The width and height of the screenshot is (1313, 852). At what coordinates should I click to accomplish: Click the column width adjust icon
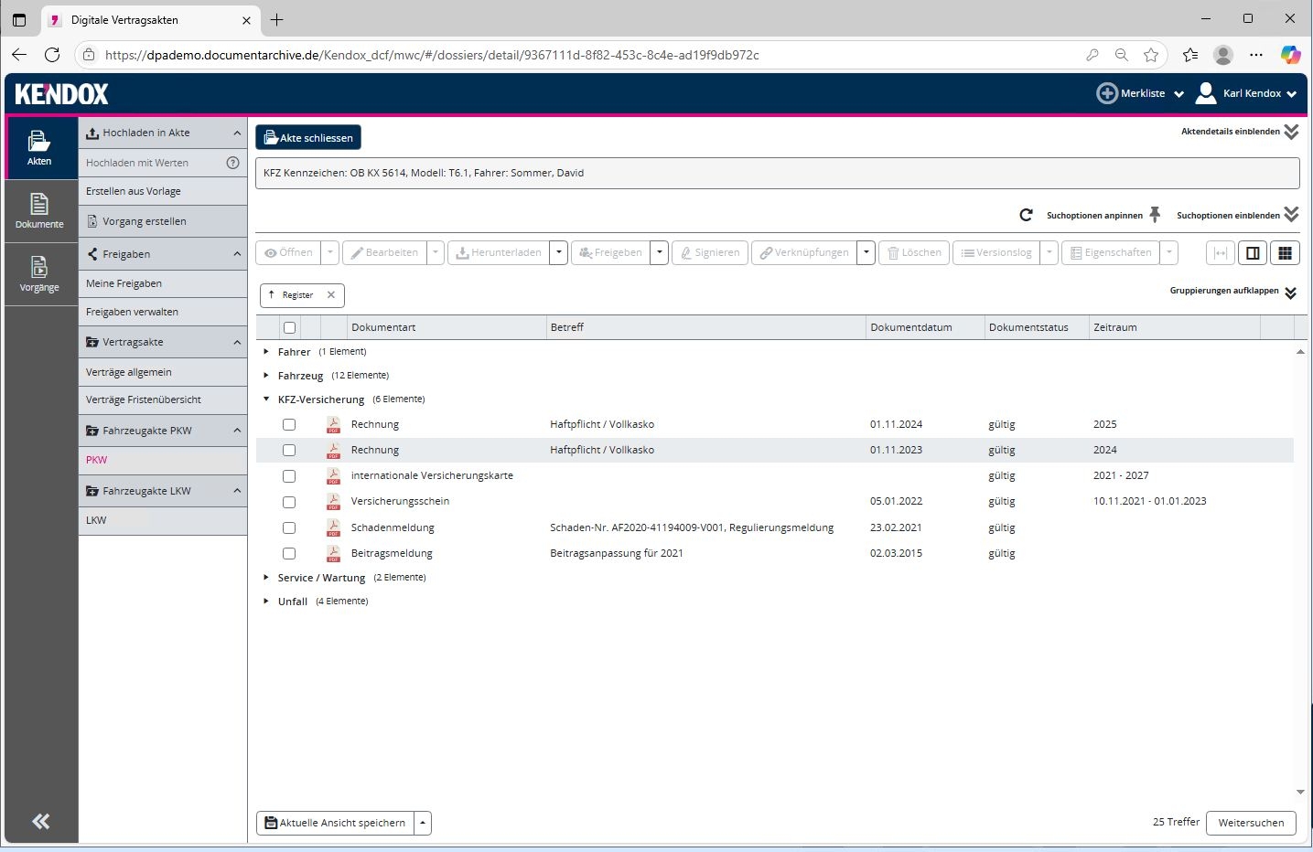pyautogui.click(x=1220, y=253)
